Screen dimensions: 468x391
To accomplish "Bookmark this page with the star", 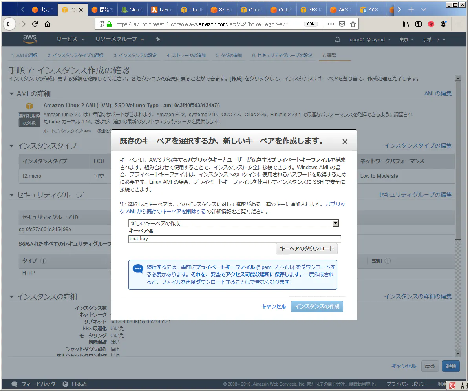I will point(353,24).
